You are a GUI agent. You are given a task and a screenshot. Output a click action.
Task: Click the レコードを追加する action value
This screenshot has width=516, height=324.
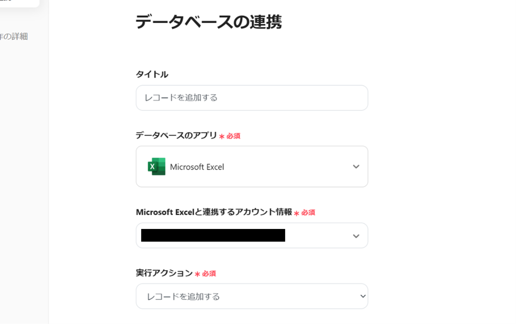coord(183,297)
